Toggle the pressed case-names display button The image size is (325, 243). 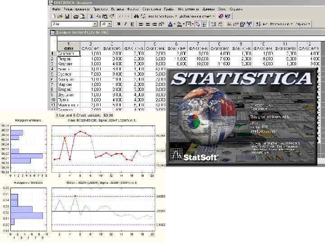pyautogui.click(x=205, y=24)
